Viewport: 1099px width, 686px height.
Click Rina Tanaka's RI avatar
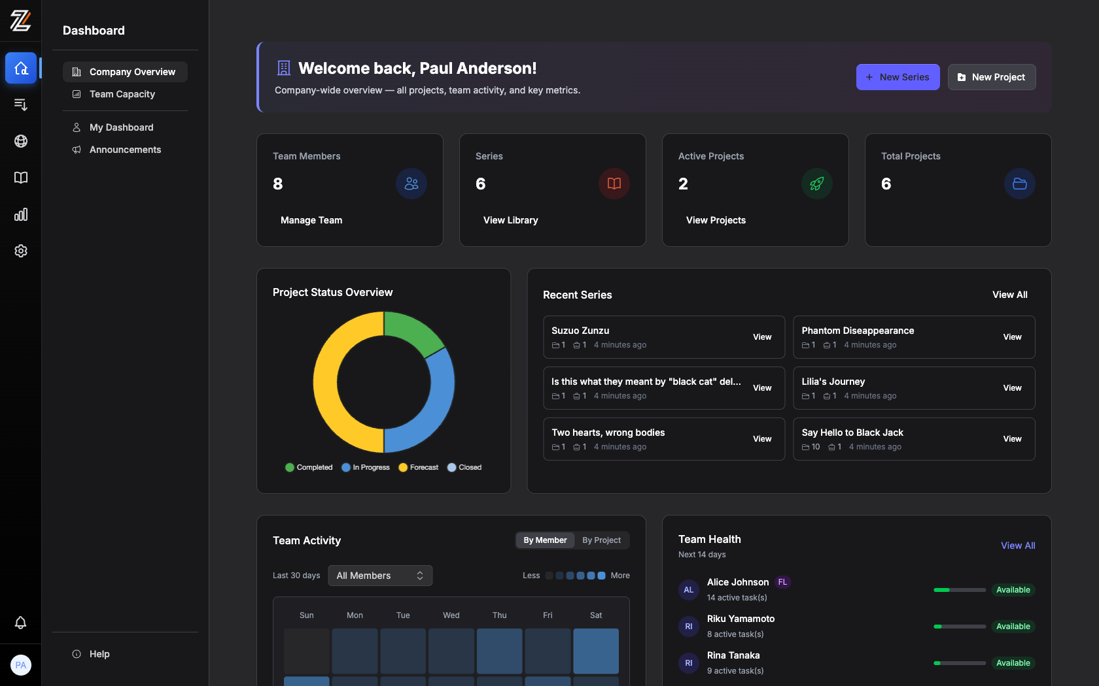[x=689, y=663]
